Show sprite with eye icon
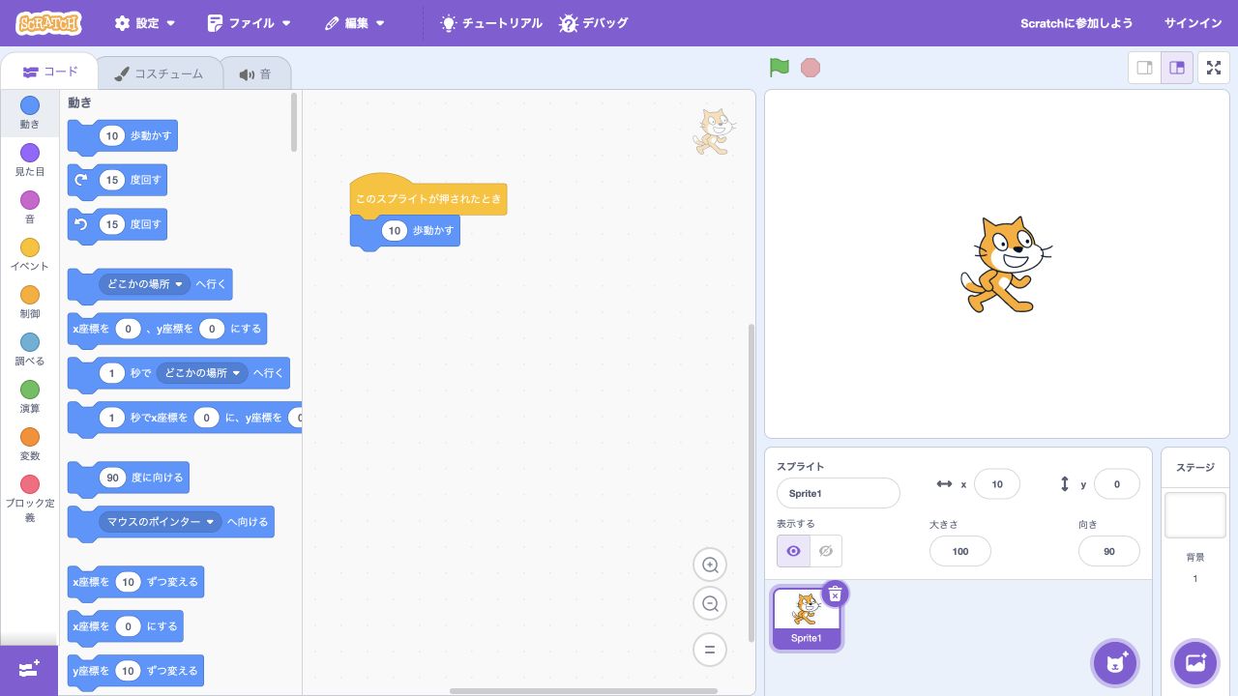This screenshot has height=696, width=1238. tap(793, 551)
